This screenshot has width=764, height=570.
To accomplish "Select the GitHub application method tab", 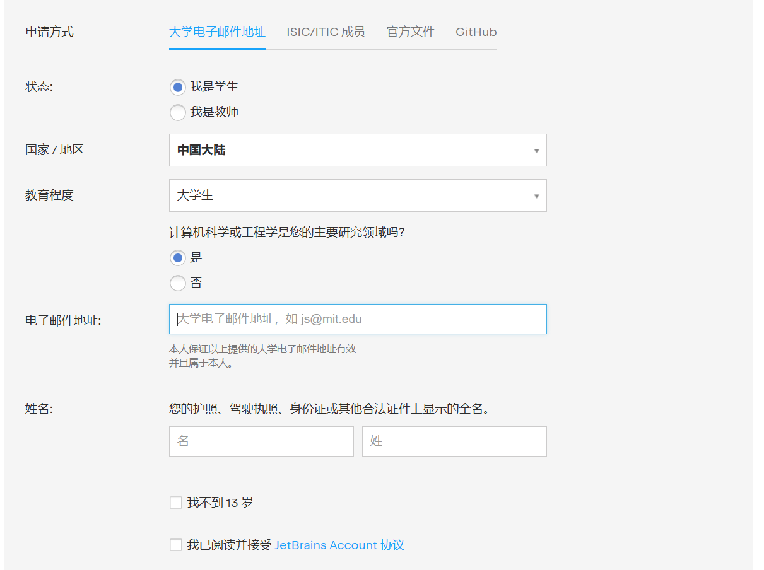I will click(x=476, y=32).
